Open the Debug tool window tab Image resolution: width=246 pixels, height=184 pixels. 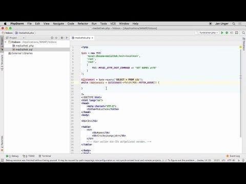pos(12,156)
